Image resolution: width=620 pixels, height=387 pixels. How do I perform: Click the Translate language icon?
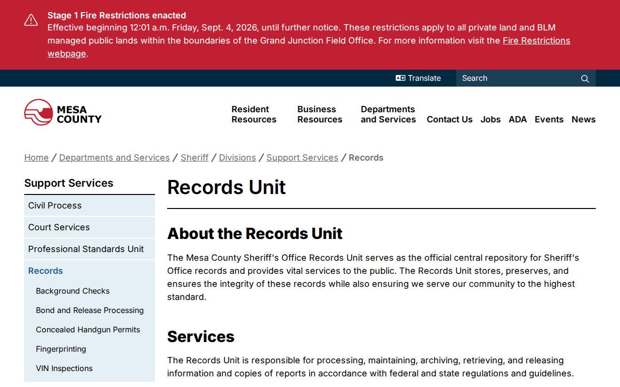point(400,78)
